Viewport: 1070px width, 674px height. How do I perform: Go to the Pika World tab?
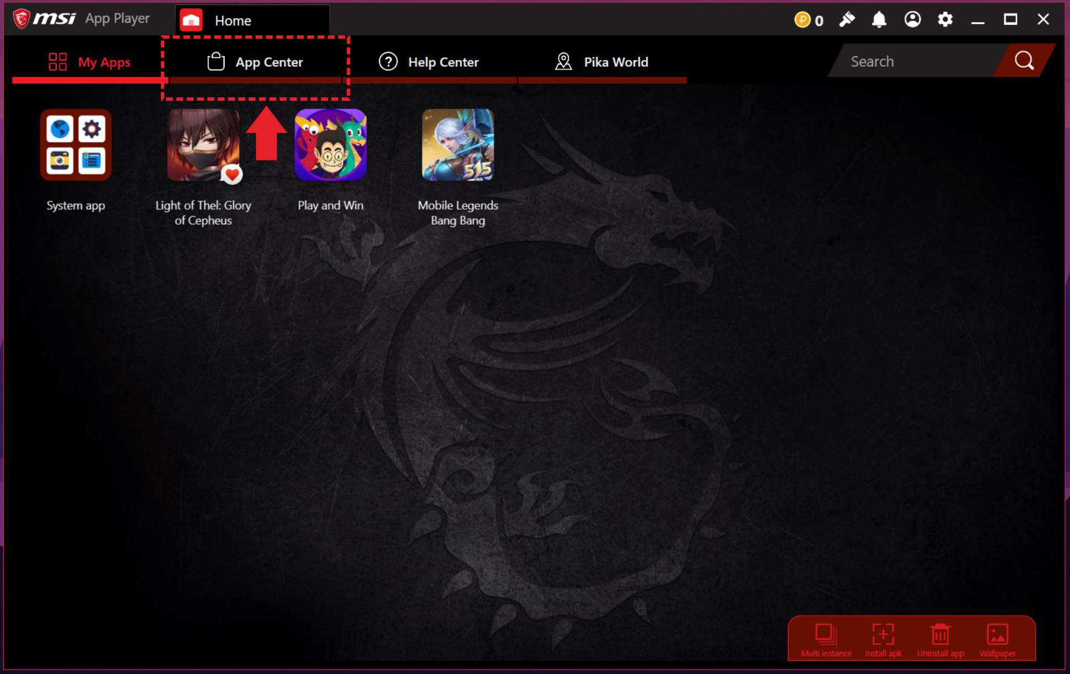click(601, 62)
